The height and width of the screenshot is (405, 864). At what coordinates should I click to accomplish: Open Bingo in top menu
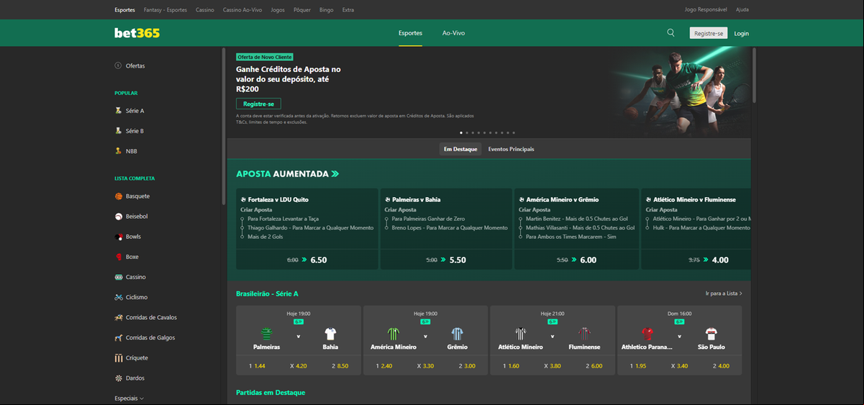coord(326,10)
